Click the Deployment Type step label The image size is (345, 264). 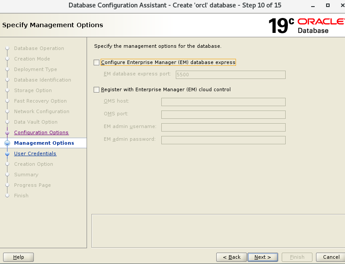click(36, 69)
